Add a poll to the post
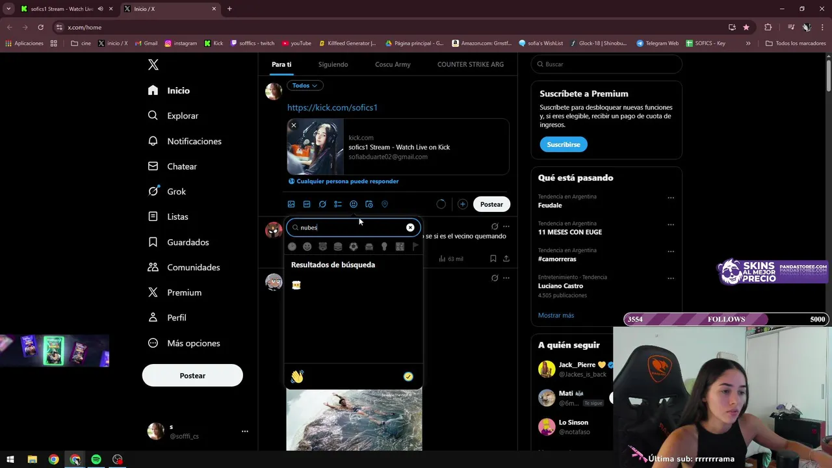Viewport: 832px width, 468px height. [x=338, y=204]
